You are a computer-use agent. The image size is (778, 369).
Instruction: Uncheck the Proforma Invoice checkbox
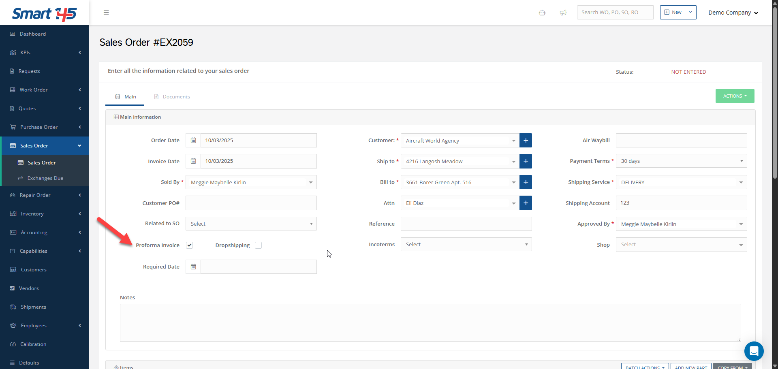[190, 245]
